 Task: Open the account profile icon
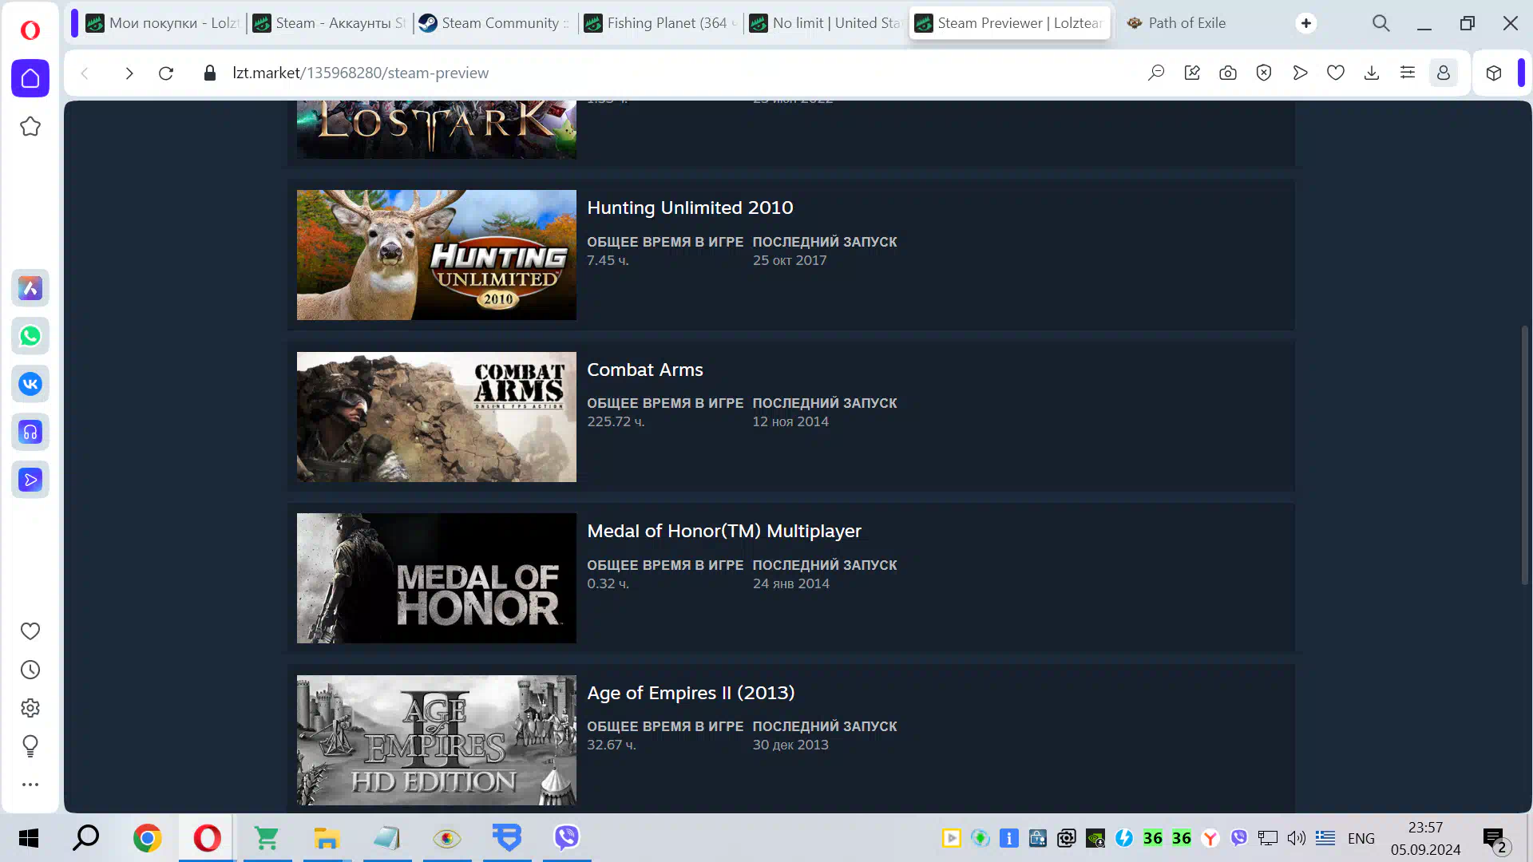1444,73
